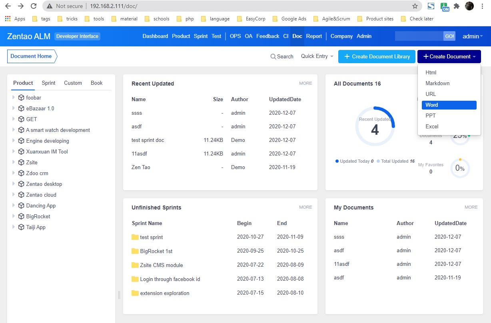The width and height of the screenshot is (491, 323).
Task: Click the BigRocket 1st folder icon
Action: (135, 251)
